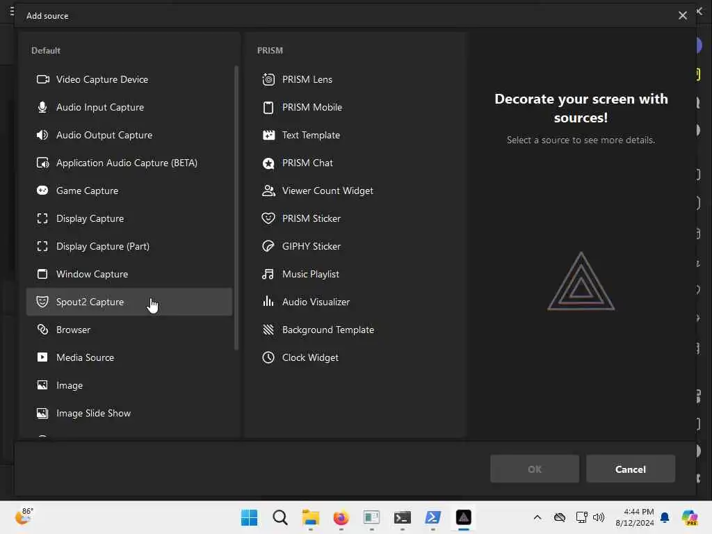
Task: Click the Clock Widget icon
Action: [x=268, y=357]
